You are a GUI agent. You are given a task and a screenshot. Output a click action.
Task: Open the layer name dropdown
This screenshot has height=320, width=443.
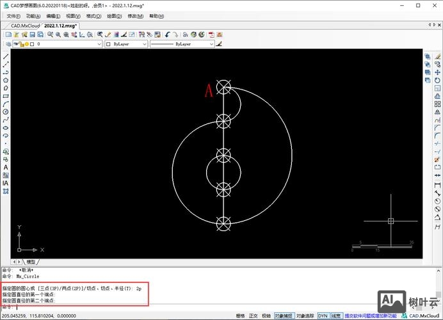tap(99, 45)
